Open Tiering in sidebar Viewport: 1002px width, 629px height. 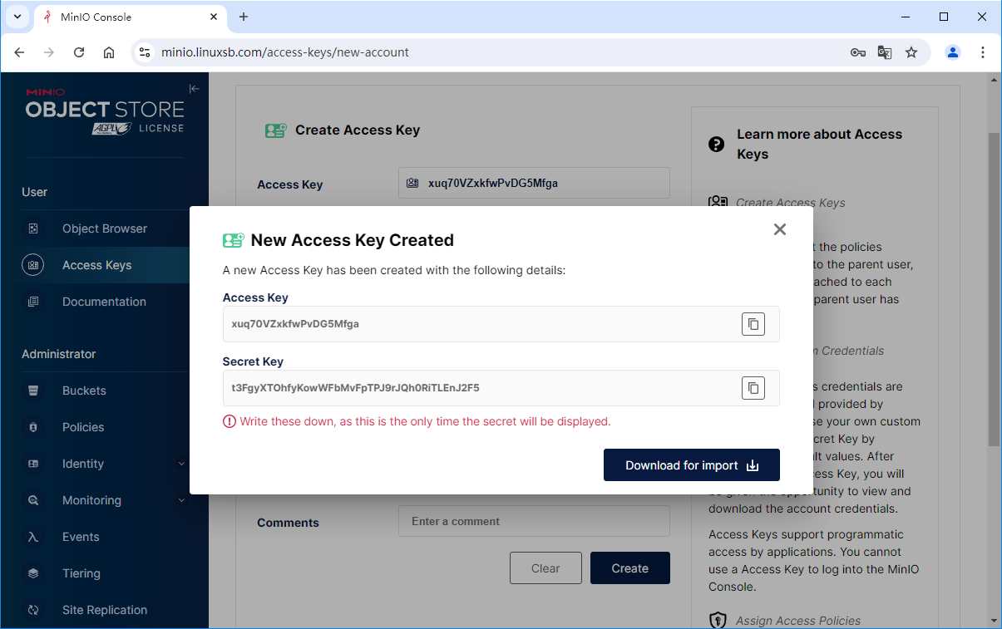(81, 573)
